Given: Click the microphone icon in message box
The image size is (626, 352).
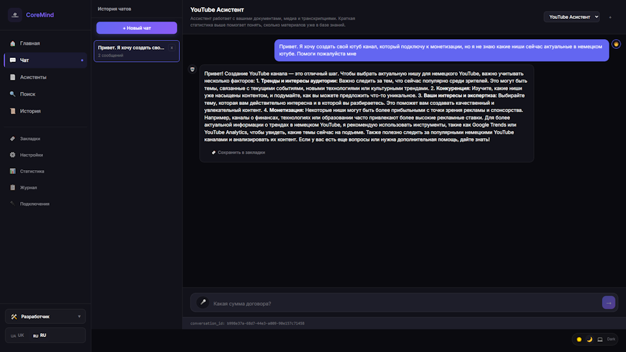Looking at the screenshot, I should [203, 302].
